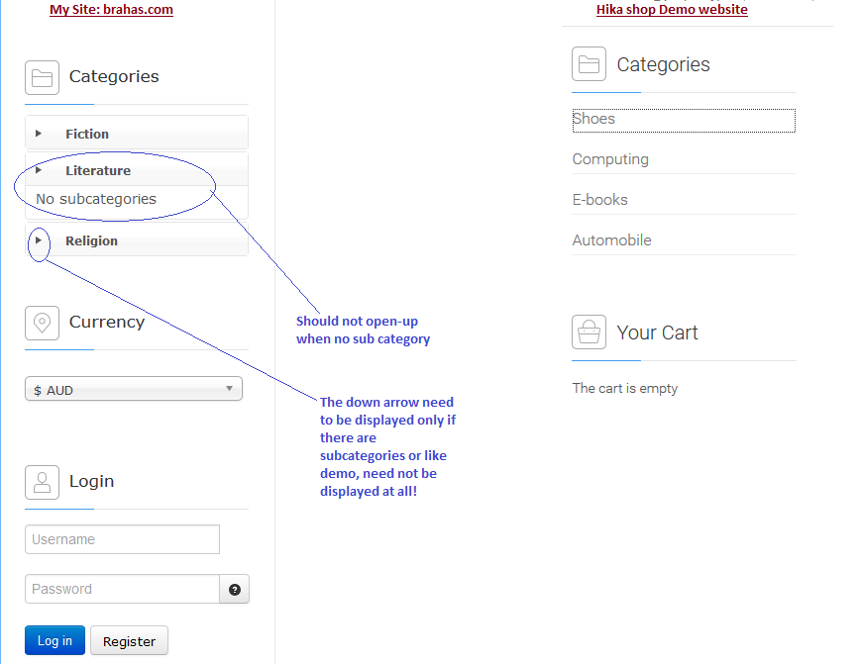The height and width of the screenshot is (664, 861).
Task: Open the Computing category
Action: tap(610, 159)
